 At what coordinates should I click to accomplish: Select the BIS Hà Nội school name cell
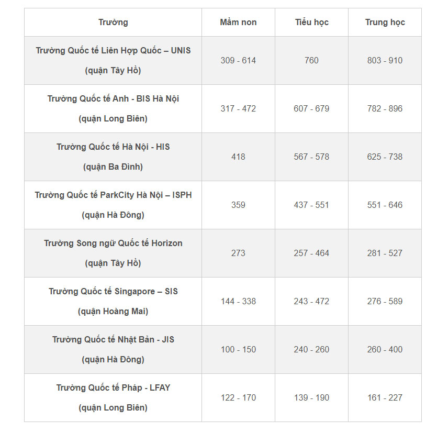[x=113, y=108]
